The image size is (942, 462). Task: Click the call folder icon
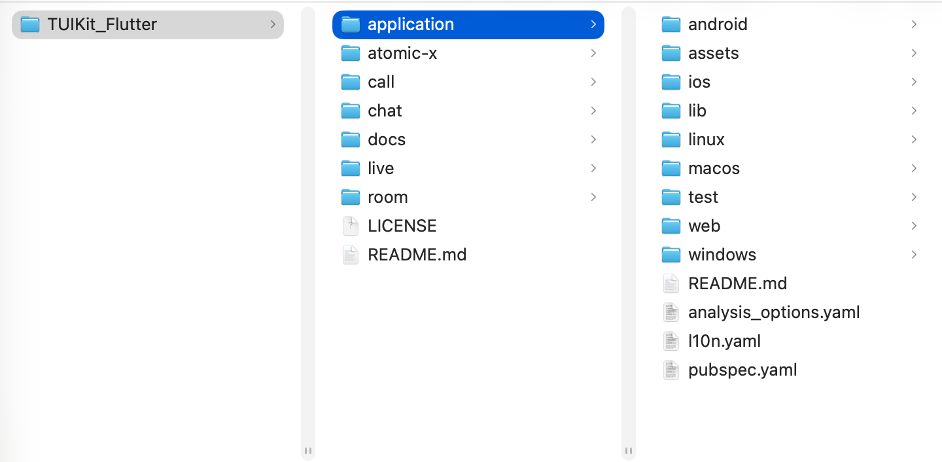tap(351, 82)
